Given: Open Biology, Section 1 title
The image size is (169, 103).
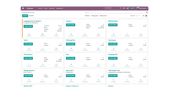Looking at the screenshot, I should pyautogui.click(x=29, y=70).
